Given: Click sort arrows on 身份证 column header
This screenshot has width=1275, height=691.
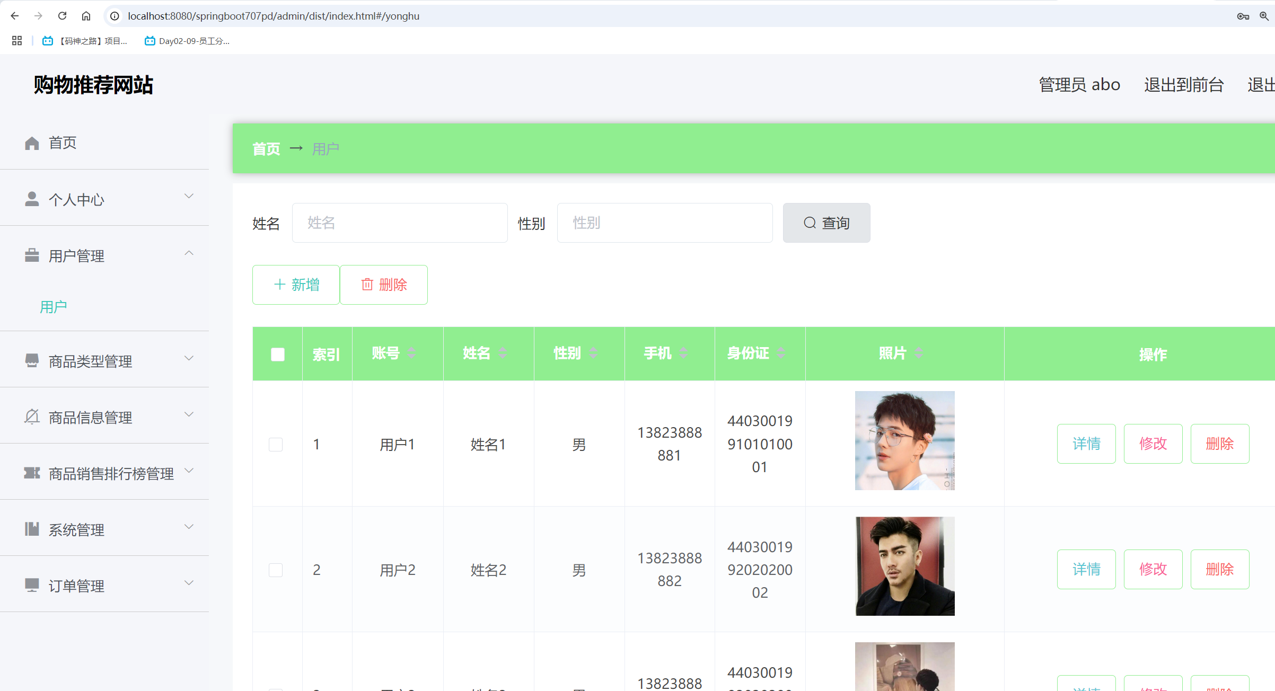Looking at the screenshot, I should coord(781,353).
